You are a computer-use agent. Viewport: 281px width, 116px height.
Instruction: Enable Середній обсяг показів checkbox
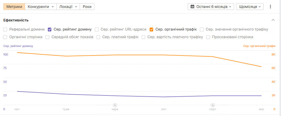[x=48, y=37]
